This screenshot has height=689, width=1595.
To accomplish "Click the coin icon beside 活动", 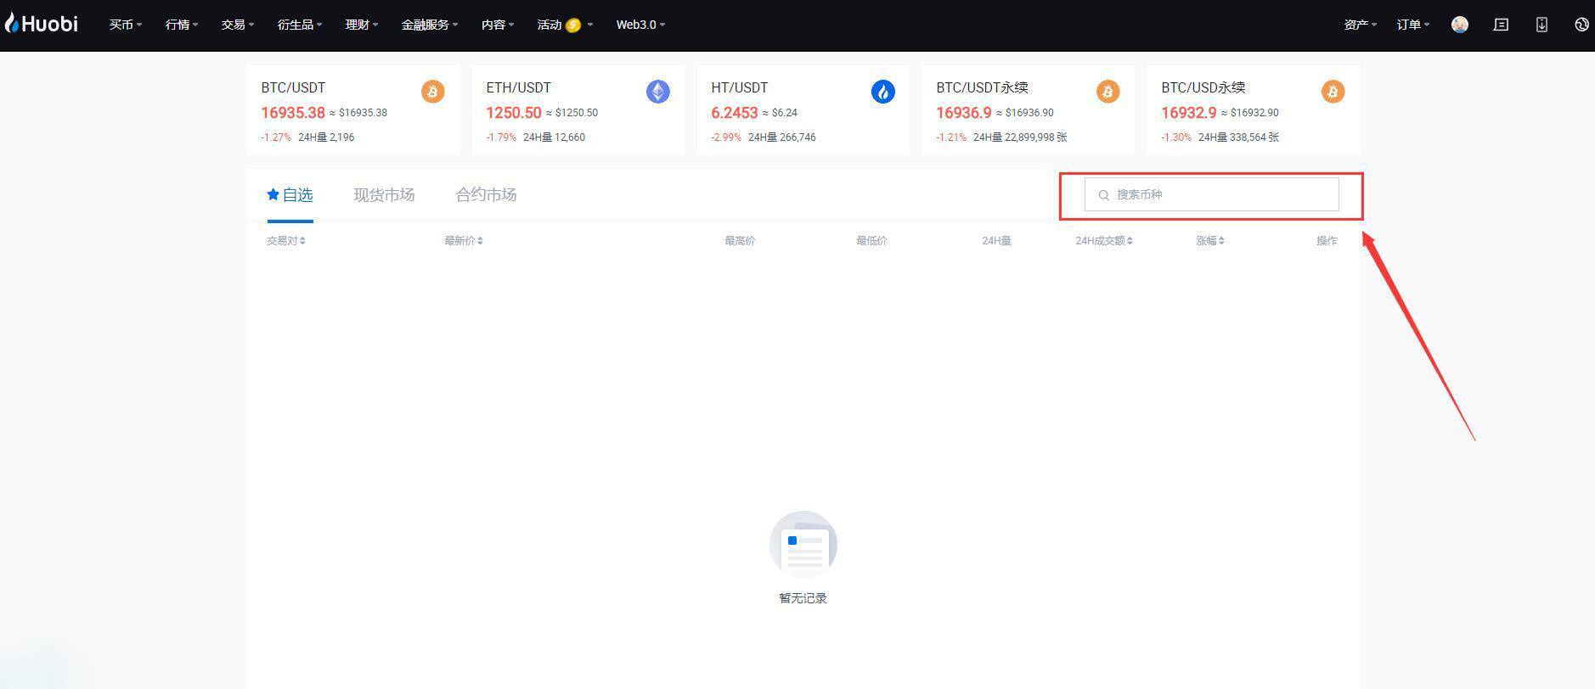I will coord(573,25).
